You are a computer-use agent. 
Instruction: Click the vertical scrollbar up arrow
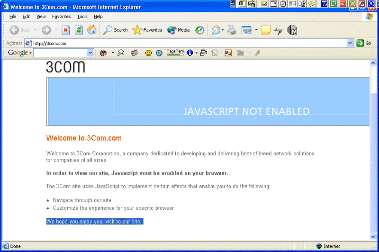pyautogui.click(x=373, y=63)
